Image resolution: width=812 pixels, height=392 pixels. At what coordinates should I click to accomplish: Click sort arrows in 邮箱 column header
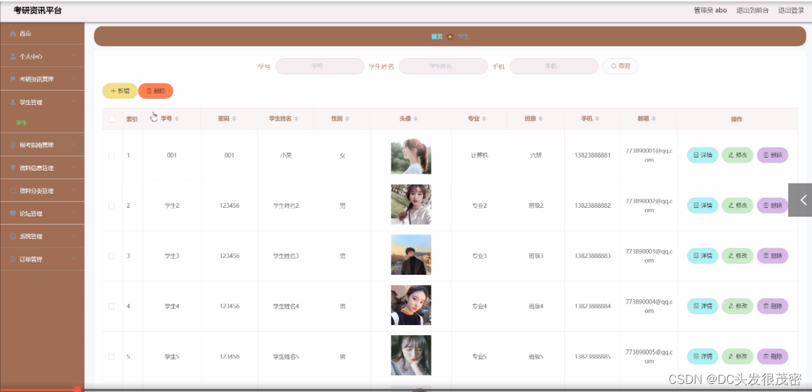(x=654, y=119)
